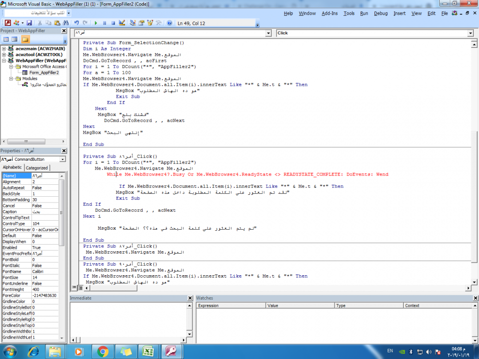Switch to the Alphabetic properties tab
This screenshot has height=359, width=479.
tap(12, 167)
